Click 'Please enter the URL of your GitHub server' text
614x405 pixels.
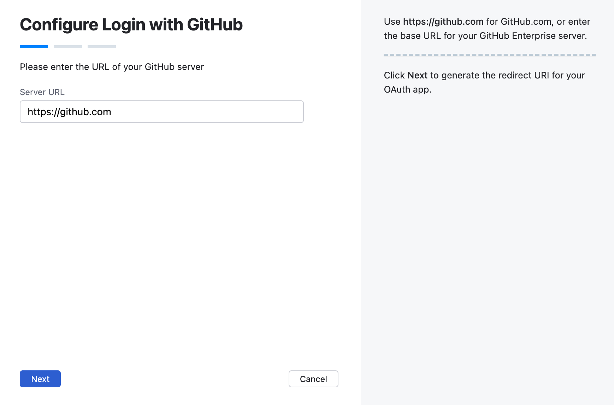112,67
